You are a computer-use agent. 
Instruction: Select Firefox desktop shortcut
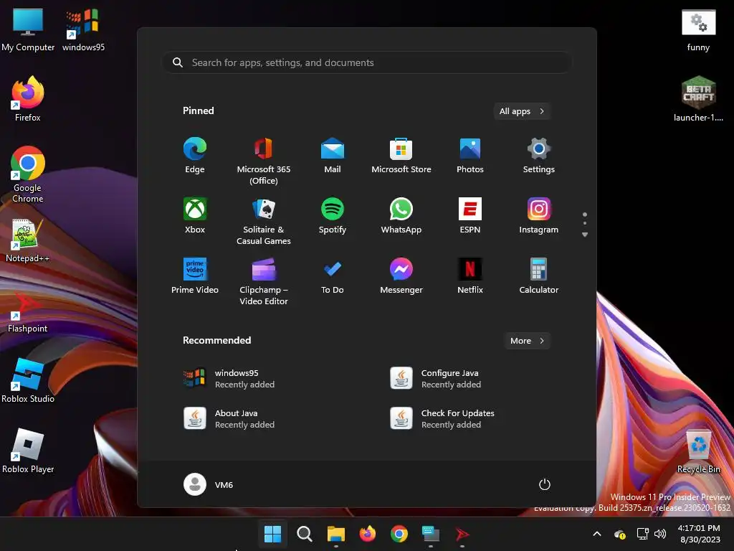(x=28, y=99)
